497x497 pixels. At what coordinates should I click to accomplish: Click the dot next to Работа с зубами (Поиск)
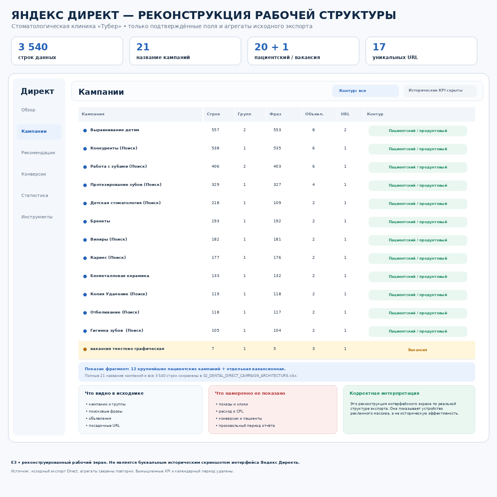click(x=85, y=167)
